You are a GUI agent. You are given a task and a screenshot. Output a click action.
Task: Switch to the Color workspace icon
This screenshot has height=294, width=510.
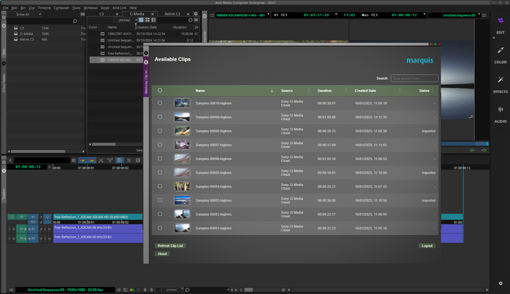(x=500, y=50)
